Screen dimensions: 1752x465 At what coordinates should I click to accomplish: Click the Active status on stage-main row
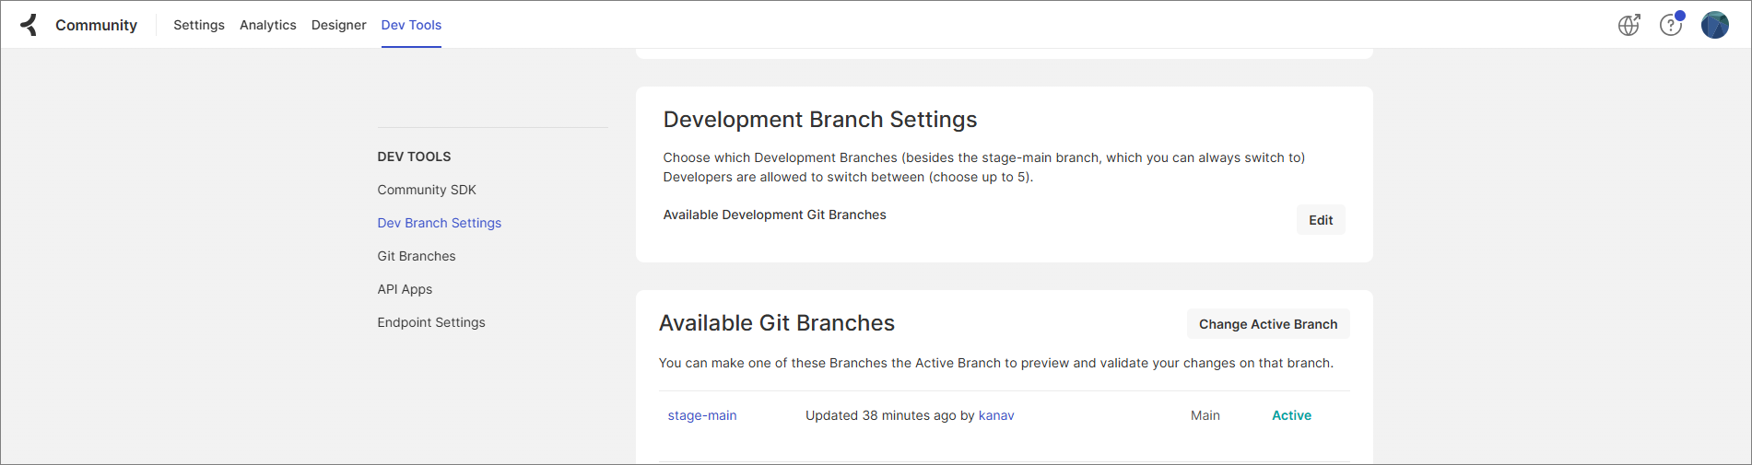(x=1291, y=415)
